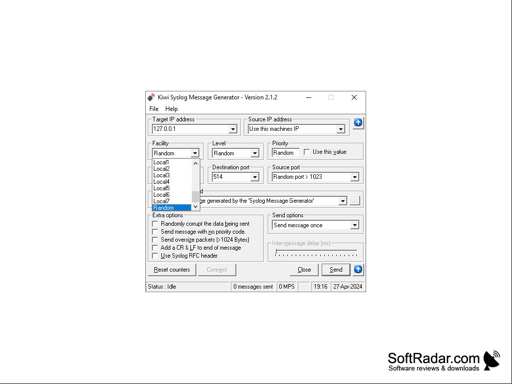Open the Source port dropdown
The height and width of the screenshot is (384, 512).
pyautogui.click(x=355, y=177)
